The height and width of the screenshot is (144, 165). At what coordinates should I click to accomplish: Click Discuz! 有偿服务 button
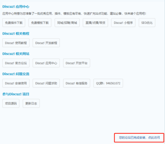[77, 83]
